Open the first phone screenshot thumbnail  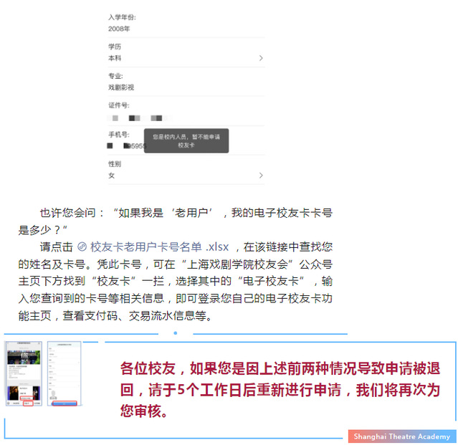(x=23, y=374)
